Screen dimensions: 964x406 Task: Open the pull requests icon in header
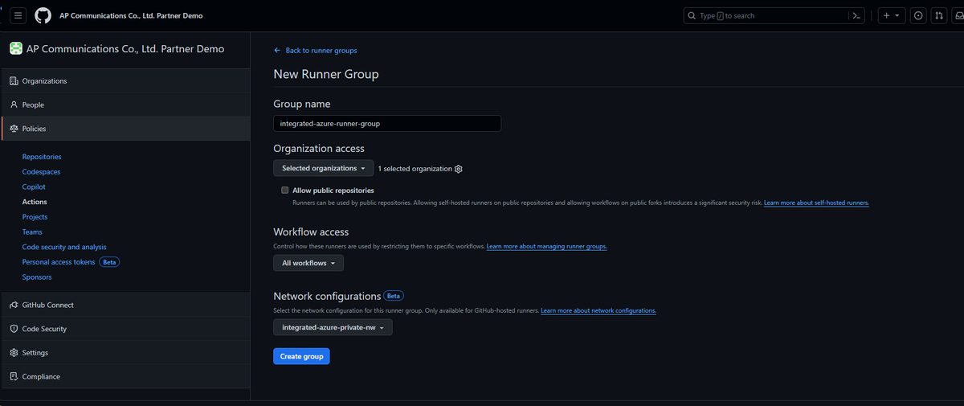tap(938, 15)
